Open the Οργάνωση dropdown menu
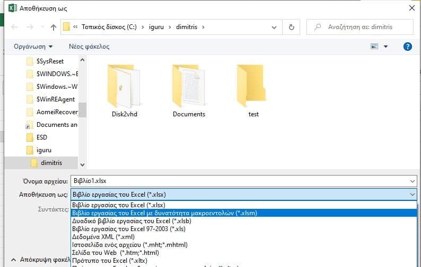This screenshot has height=267, width=421. (32, 47)
